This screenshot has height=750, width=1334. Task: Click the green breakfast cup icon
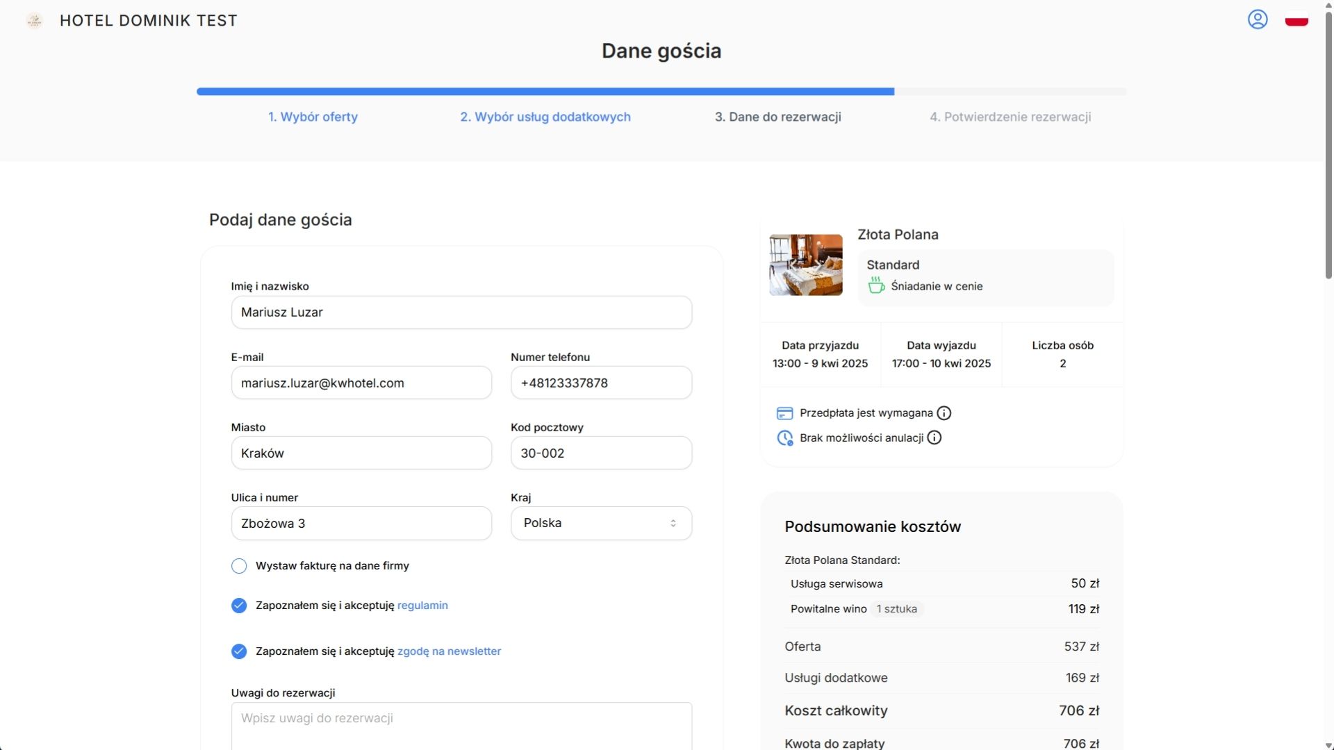pos(876,285)
